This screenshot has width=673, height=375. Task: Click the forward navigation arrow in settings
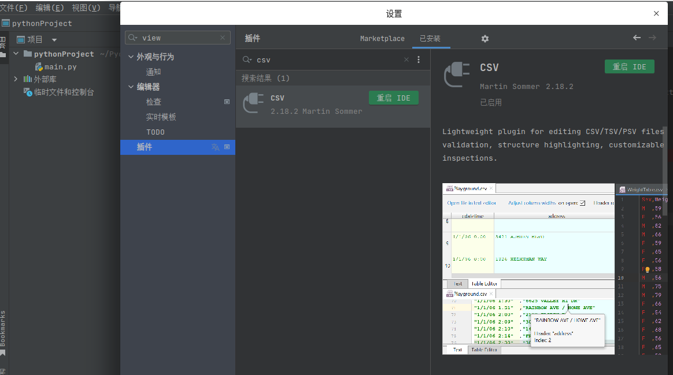coord(653,37)
